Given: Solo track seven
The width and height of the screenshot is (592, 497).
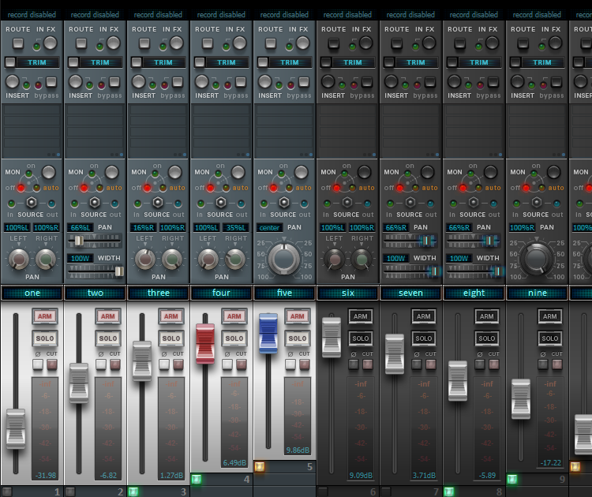Looking at the screenshot, I should click(x=423, y=338).
